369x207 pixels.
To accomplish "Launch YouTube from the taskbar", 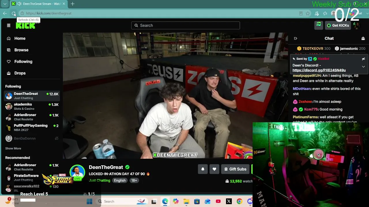I will (218, 202).
